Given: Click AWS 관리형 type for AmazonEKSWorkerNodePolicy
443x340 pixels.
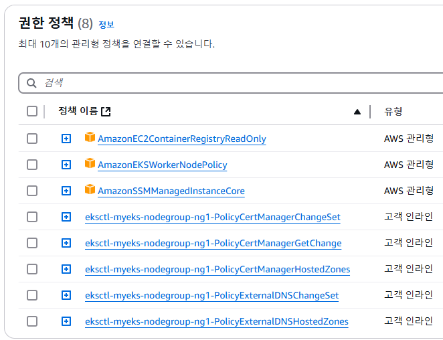Looking at the screenshot, I should click(x=408, y=165).
